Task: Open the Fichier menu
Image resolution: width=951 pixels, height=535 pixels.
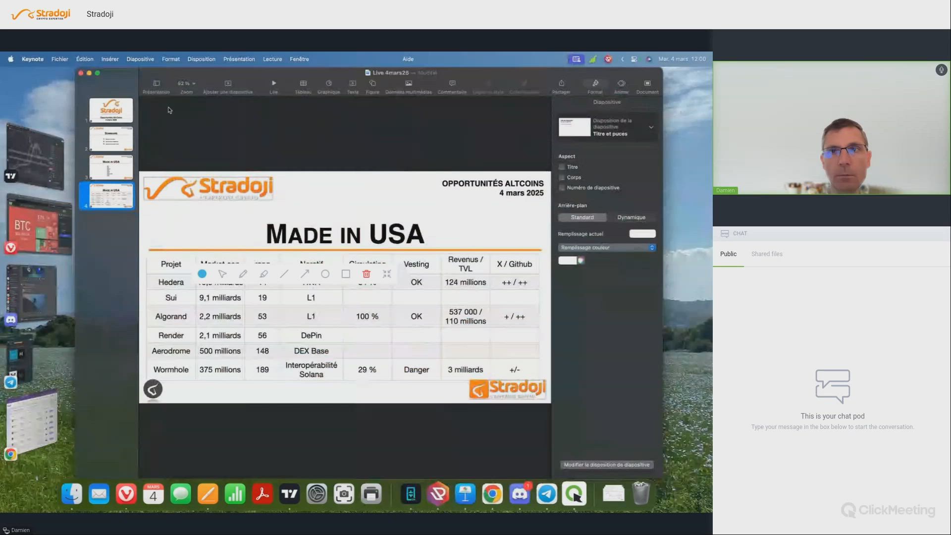Action: click(x=60, y=59)
